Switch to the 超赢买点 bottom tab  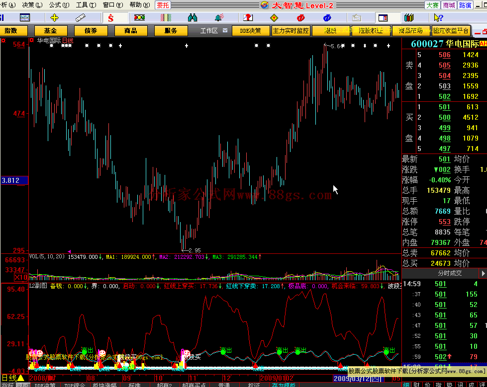pyautogui.click(x=194, y=385)
